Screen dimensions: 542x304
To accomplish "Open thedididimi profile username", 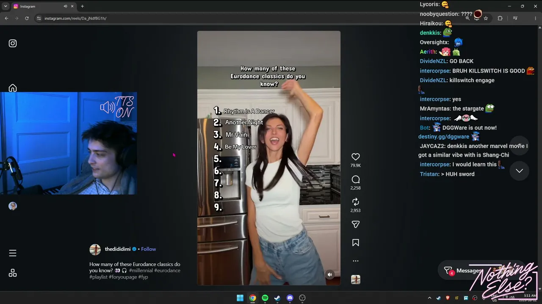I will click(118, 249).
